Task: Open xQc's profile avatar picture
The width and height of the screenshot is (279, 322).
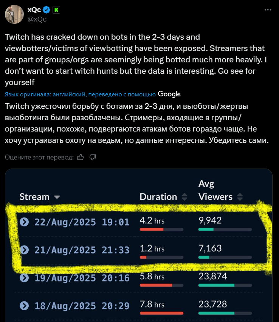Action: (14, 14)
